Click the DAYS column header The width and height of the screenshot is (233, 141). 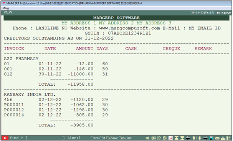[x=102, y=48]
